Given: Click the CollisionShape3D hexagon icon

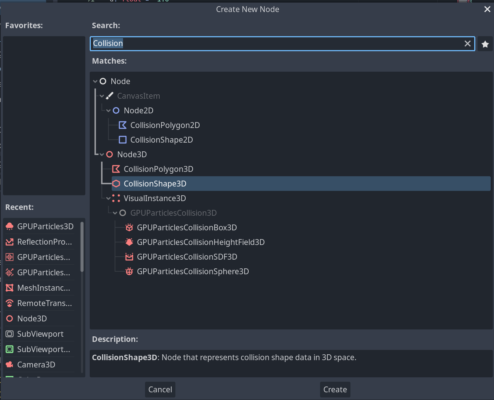Looking at the screenshot, I should click(x=116, y=184).
